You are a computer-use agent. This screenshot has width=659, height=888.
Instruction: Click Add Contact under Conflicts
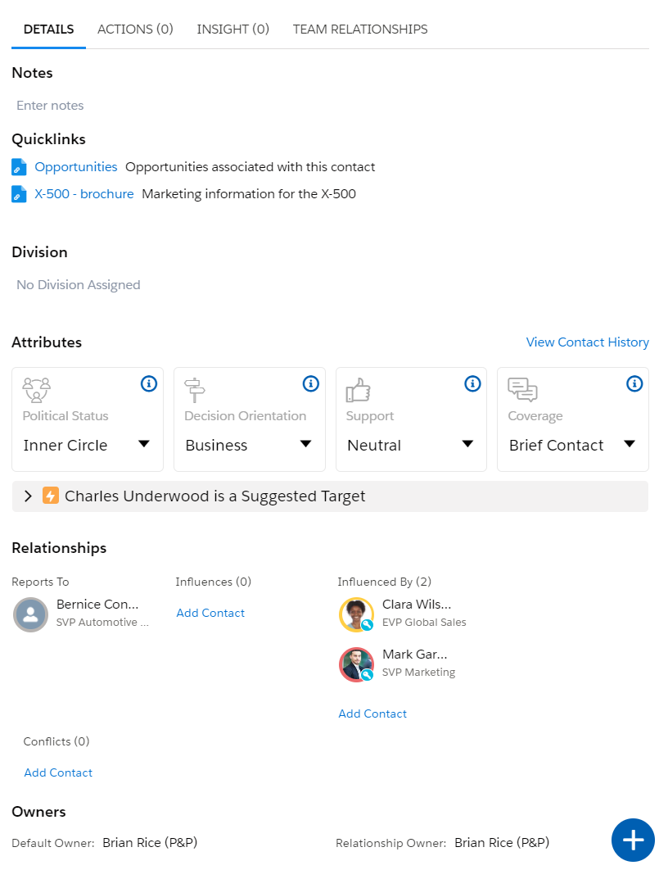pos(58,772)
